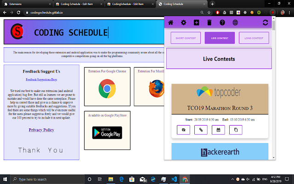Reload the current page
The width and height of the screenshot is (294, 184).
[18, 12]
